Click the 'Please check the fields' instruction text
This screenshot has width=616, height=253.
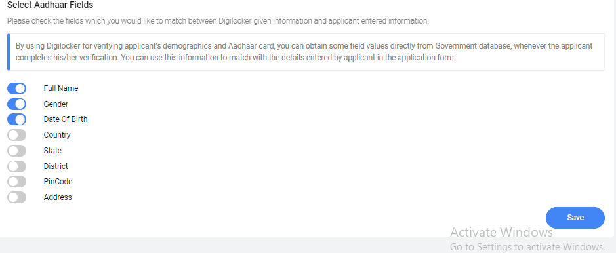click(218, 21)
